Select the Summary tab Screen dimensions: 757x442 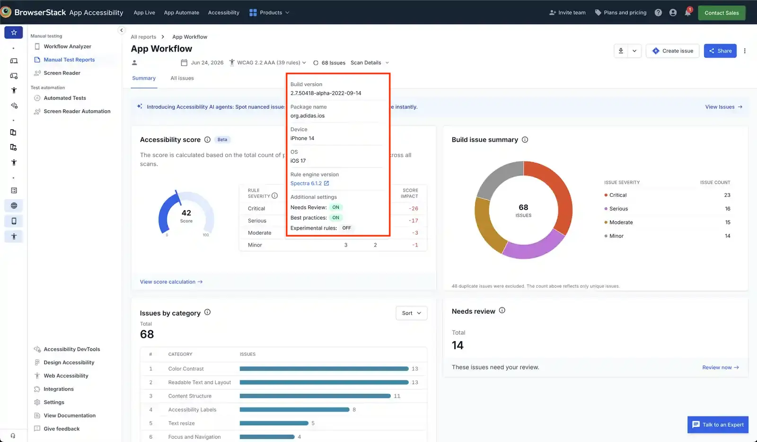(x=144, y=78)
